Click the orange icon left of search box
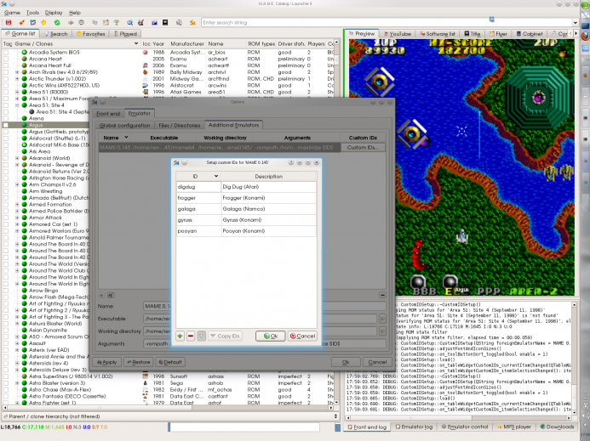The height and width of the screenshot is (441, 590). coord(192,23)
